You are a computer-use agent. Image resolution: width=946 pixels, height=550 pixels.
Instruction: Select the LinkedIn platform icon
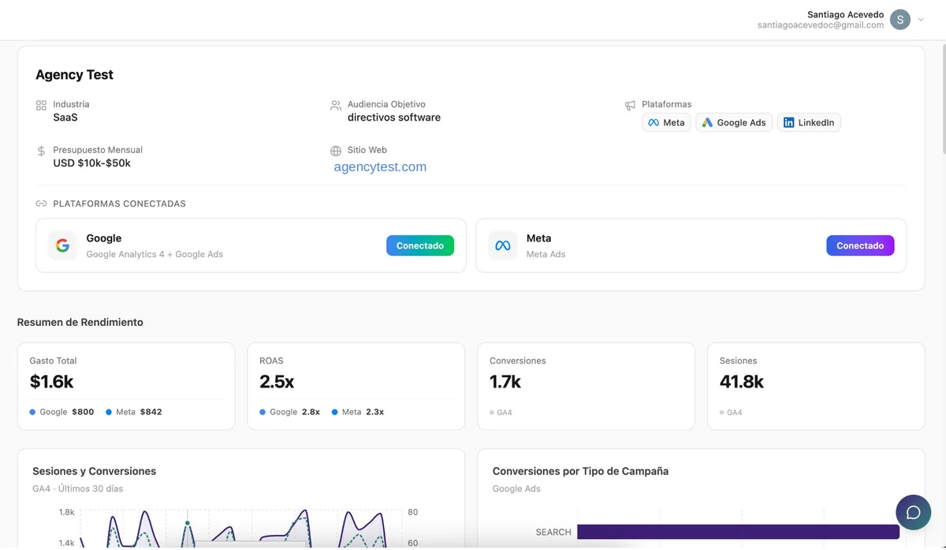(x=787, y=122)
